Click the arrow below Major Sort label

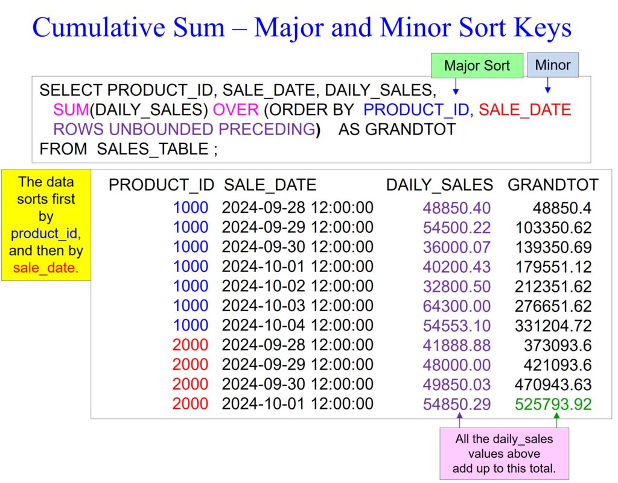456,87
